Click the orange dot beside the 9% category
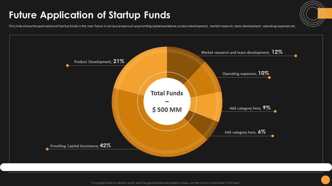Viewport: 332px width, 186px height. click(x=275, y=111)
